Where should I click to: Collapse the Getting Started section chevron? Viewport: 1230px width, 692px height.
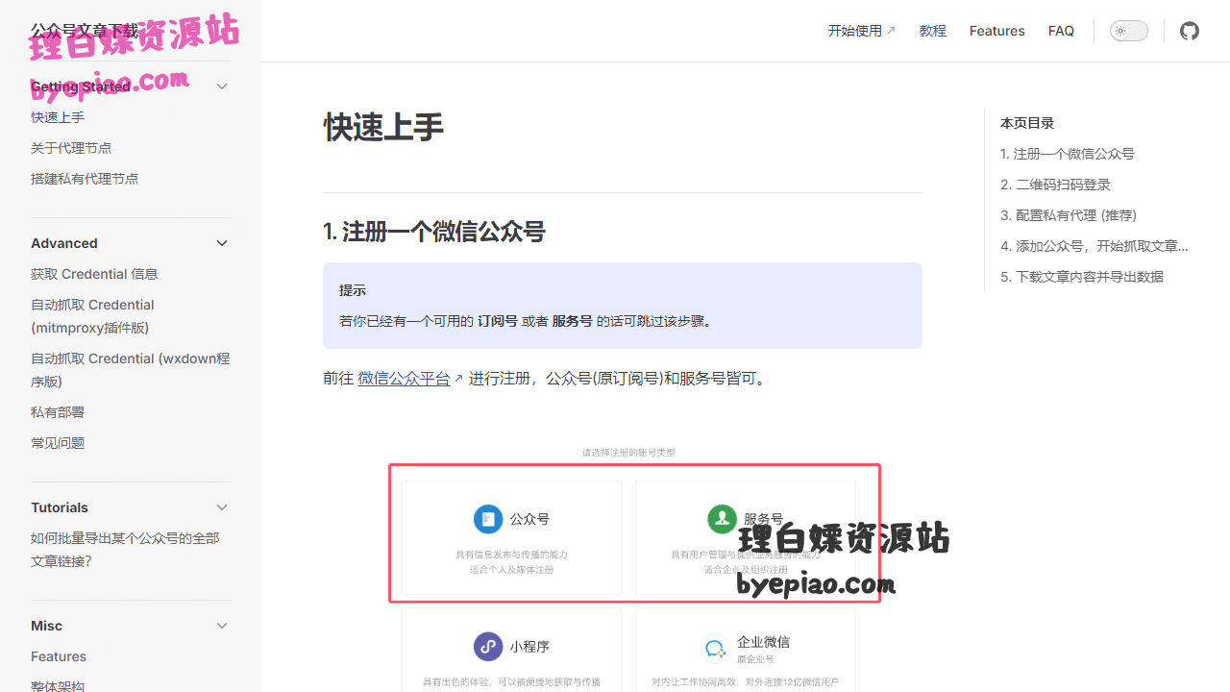coord(222,86)
